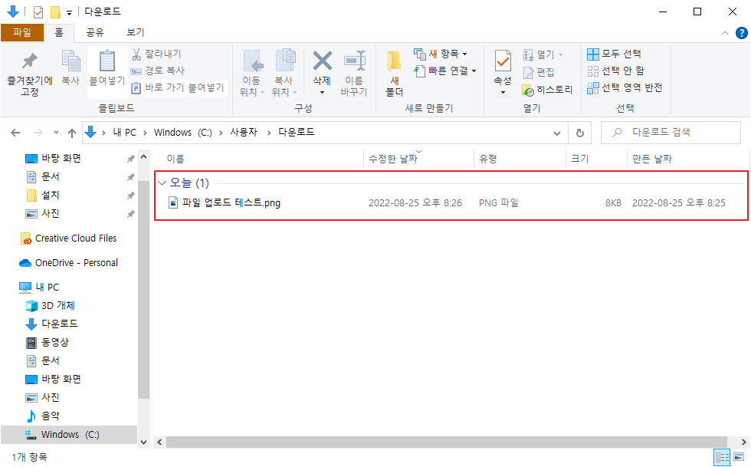Collapse the 오늘 (1) group

(x=162, y=183)
